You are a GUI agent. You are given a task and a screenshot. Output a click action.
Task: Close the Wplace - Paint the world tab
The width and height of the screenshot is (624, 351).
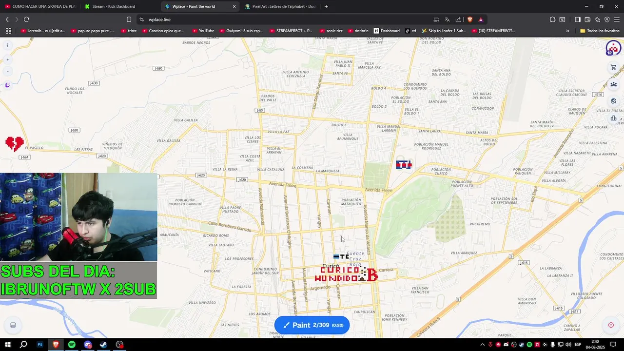pos(234,6)
